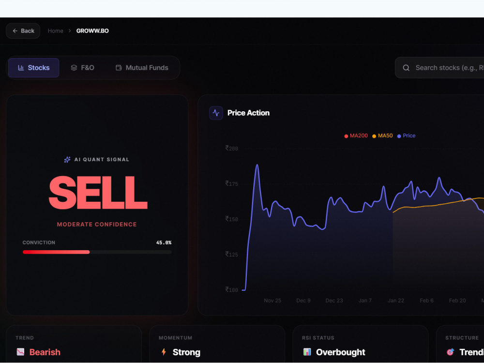
Task: Switch to the F&O tab
Action: [x=82, y=68]
